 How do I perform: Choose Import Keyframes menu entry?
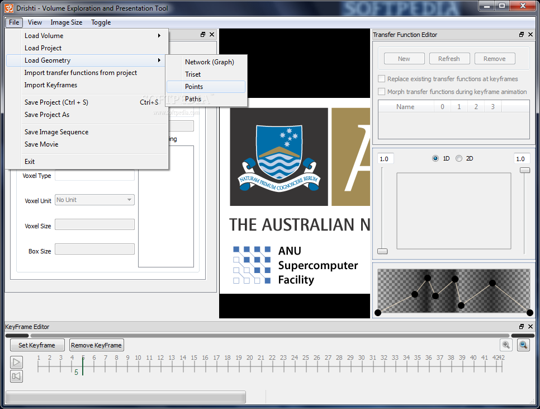[x=87, y=85]
